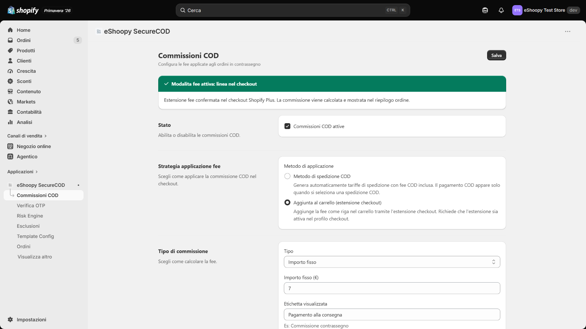
Task: Click the app icon beside page title eShoopy SecureCOD
Action: tap(99, 31)
